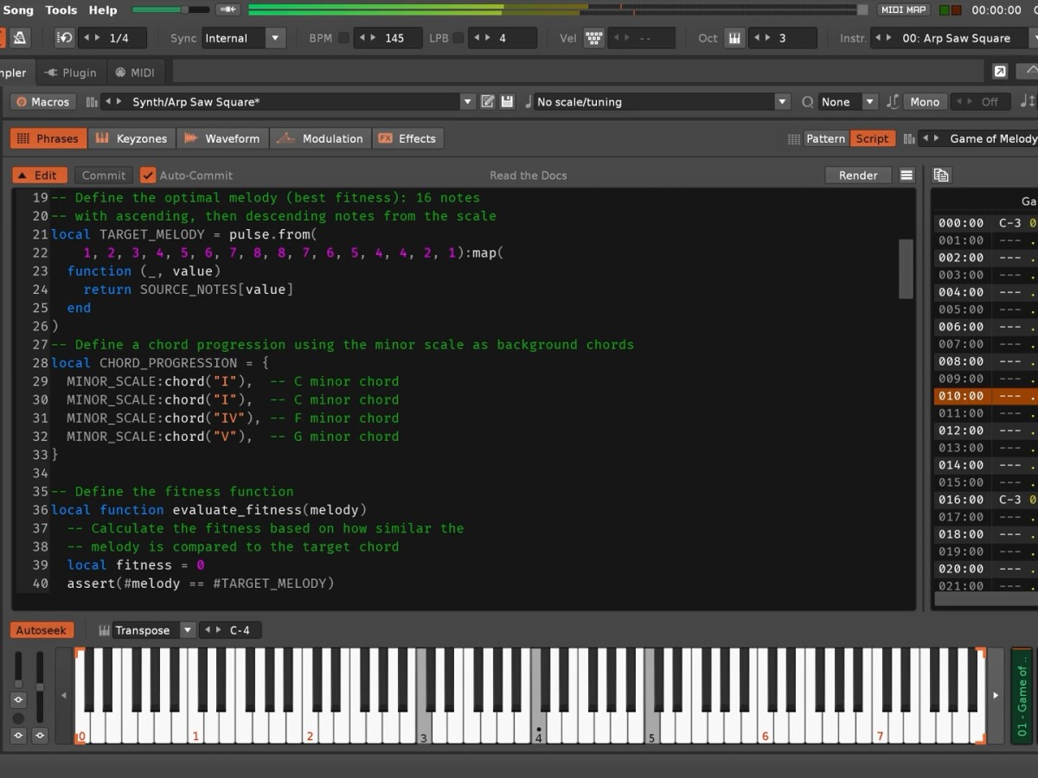Screen dimensions: 1038x778
Task: Save instrument preset with floppy disk icon
Action: click(507, 102)
